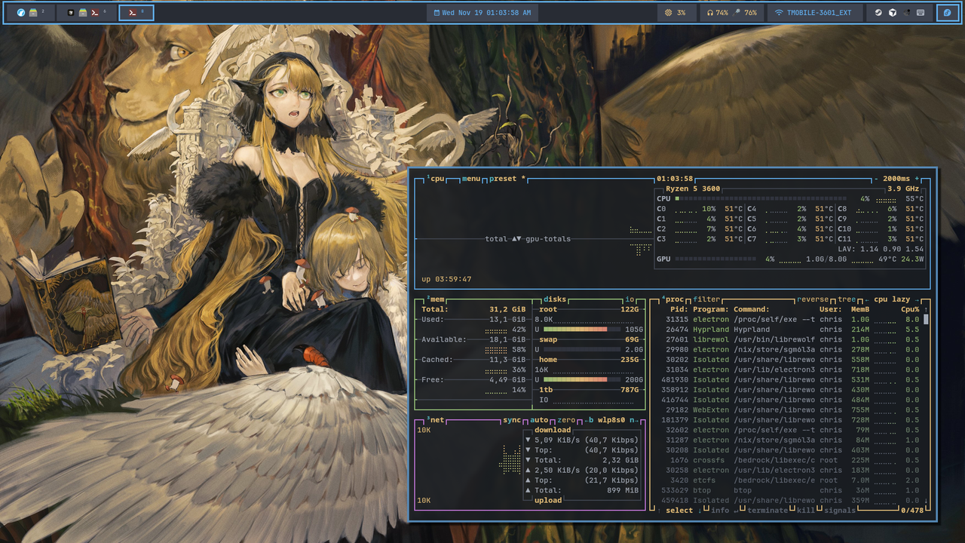Click left arrow before cpu lazy sorting
The width and height of the screenshot is (965, 543).
coord(867,299)
